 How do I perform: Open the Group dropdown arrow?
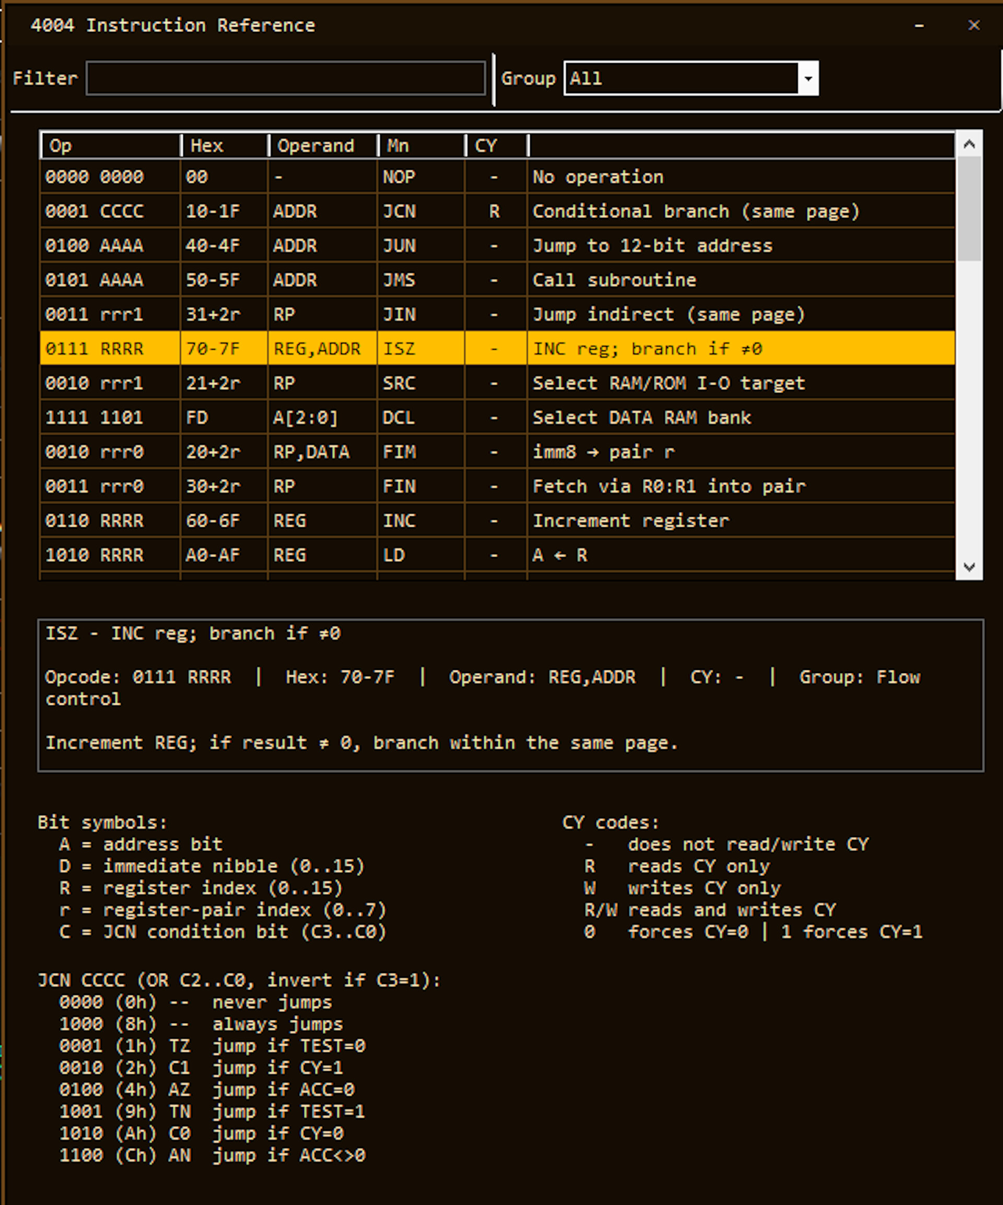point(808,78)
